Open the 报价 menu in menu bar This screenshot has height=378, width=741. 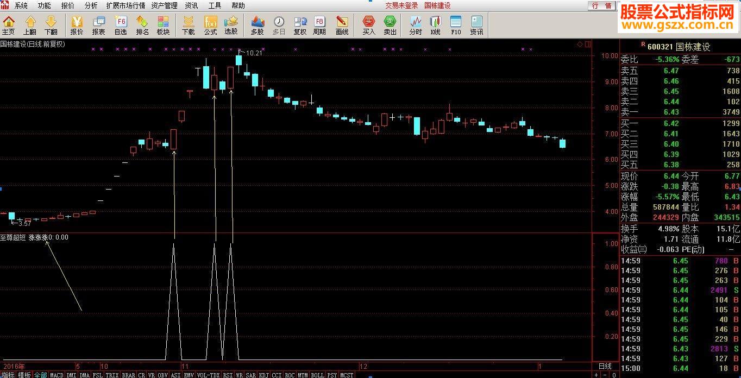pos(68,5)
